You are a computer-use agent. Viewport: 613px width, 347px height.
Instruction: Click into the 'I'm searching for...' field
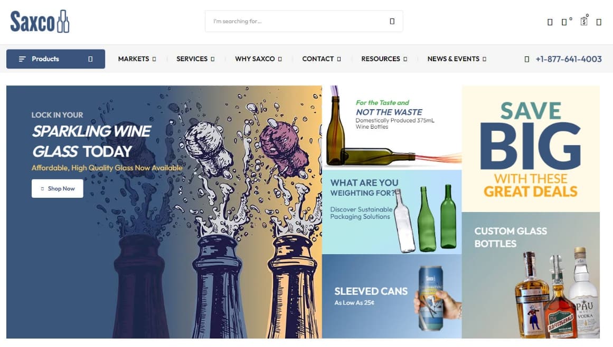[x=297, y=22]
